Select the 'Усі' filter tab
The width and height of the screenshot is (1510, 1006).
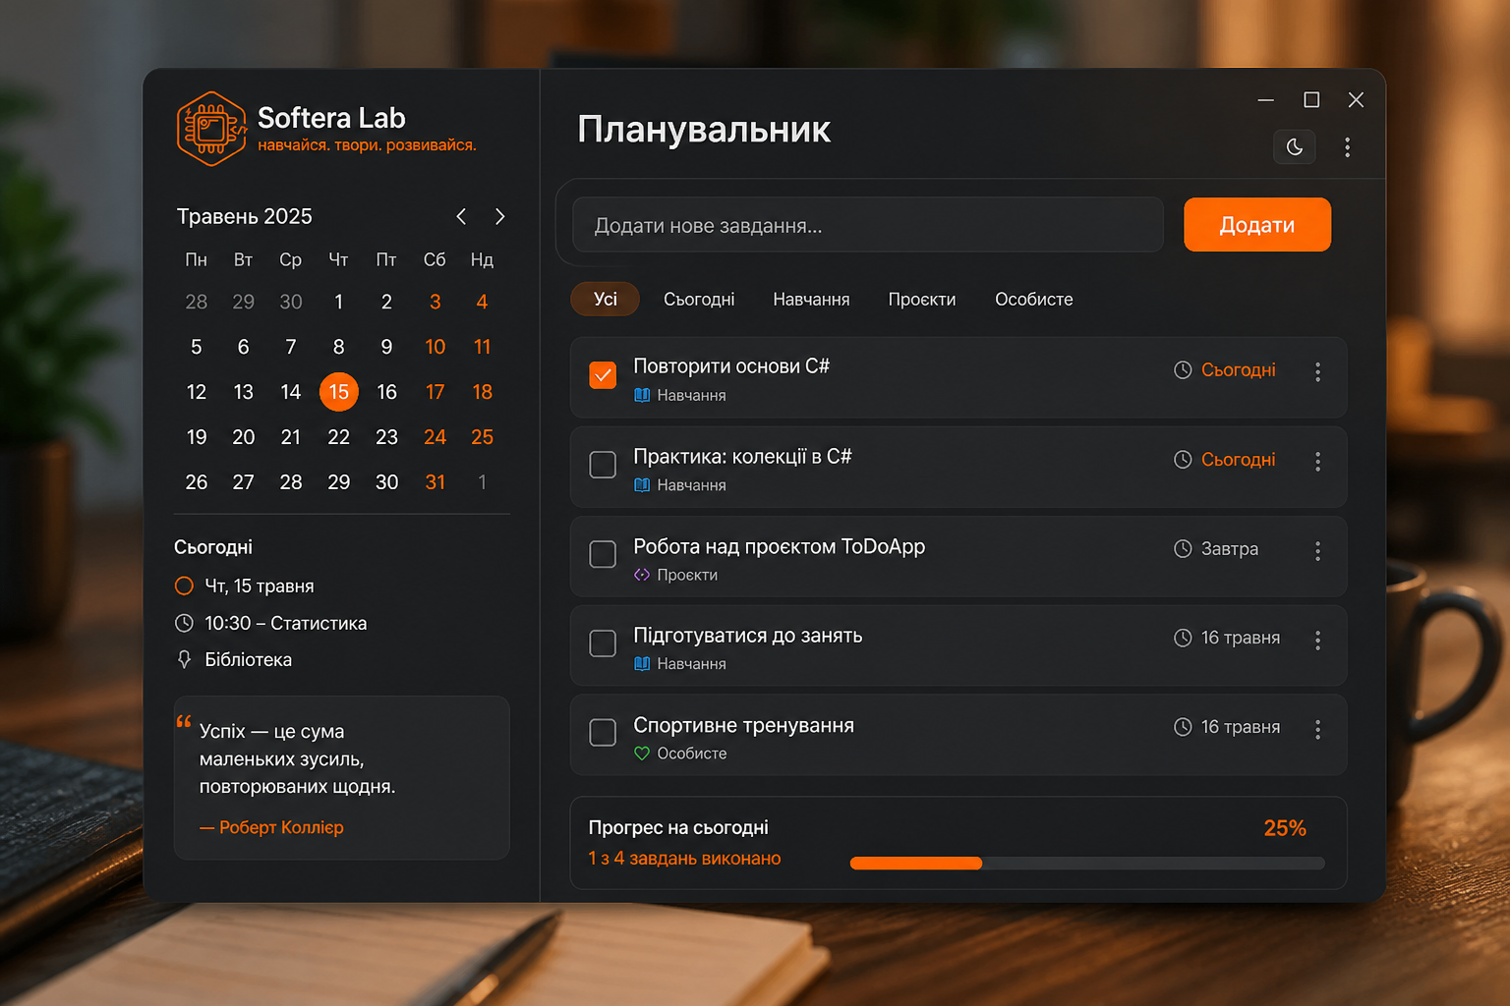606,299
